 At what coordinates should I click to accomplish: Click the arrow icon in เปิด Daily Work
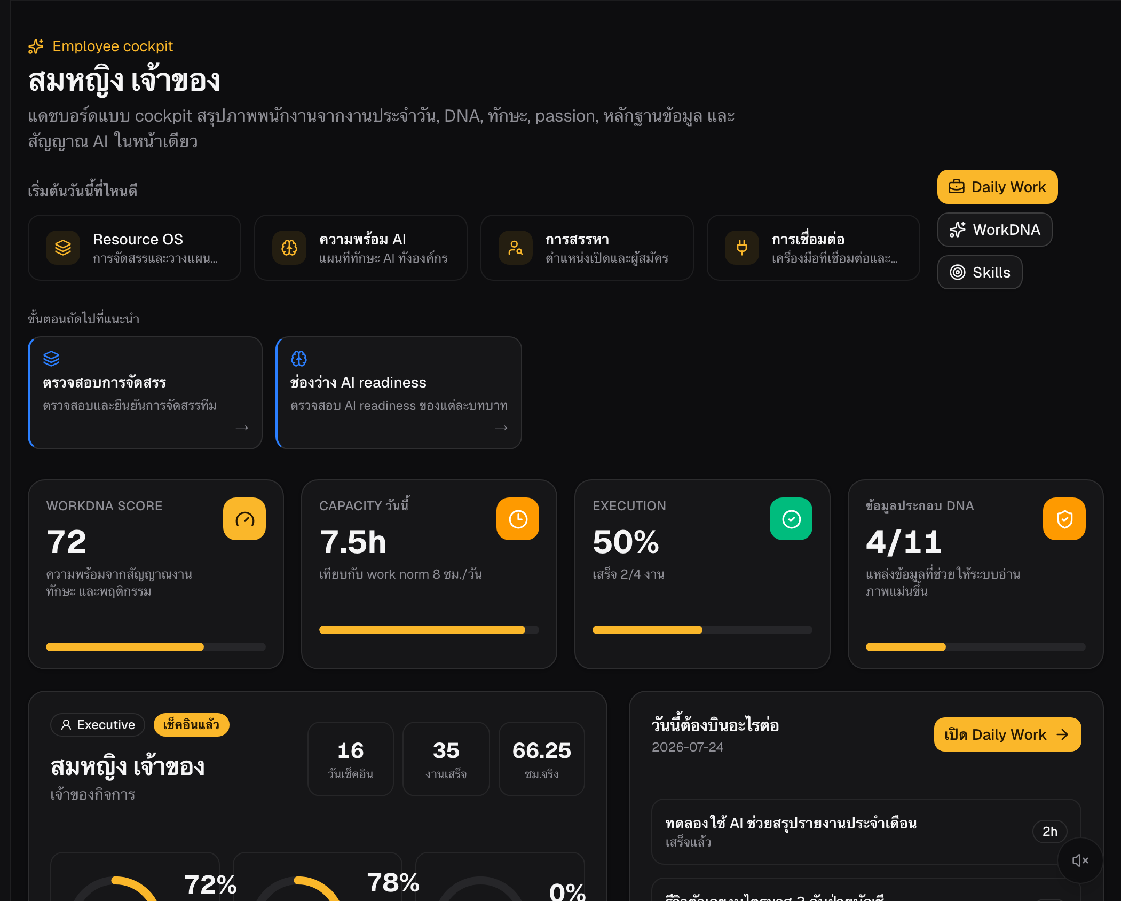tap(1063, 734)
